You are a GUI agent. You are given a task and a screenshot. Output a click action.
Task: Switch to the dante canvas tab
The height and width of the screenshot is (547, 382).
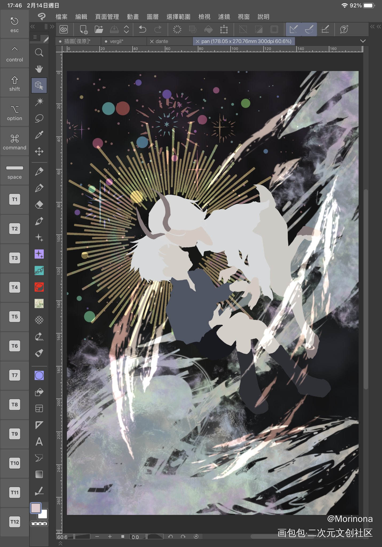(162, 41)
